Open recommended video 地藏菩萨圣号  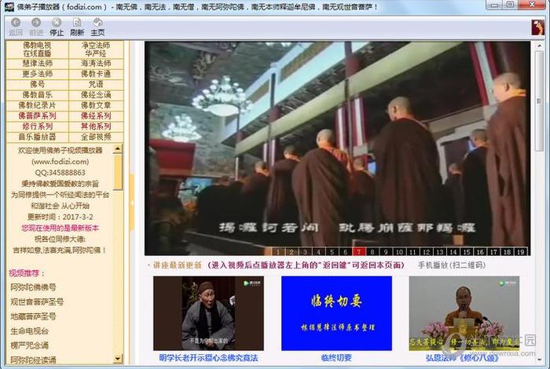pyautogui.click(x=33, y=316)
